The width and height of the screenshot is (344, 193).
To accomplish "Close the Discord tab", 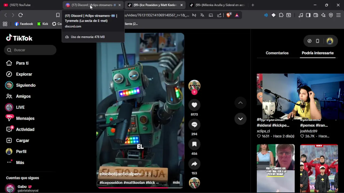I will click(x=120, y=5).
